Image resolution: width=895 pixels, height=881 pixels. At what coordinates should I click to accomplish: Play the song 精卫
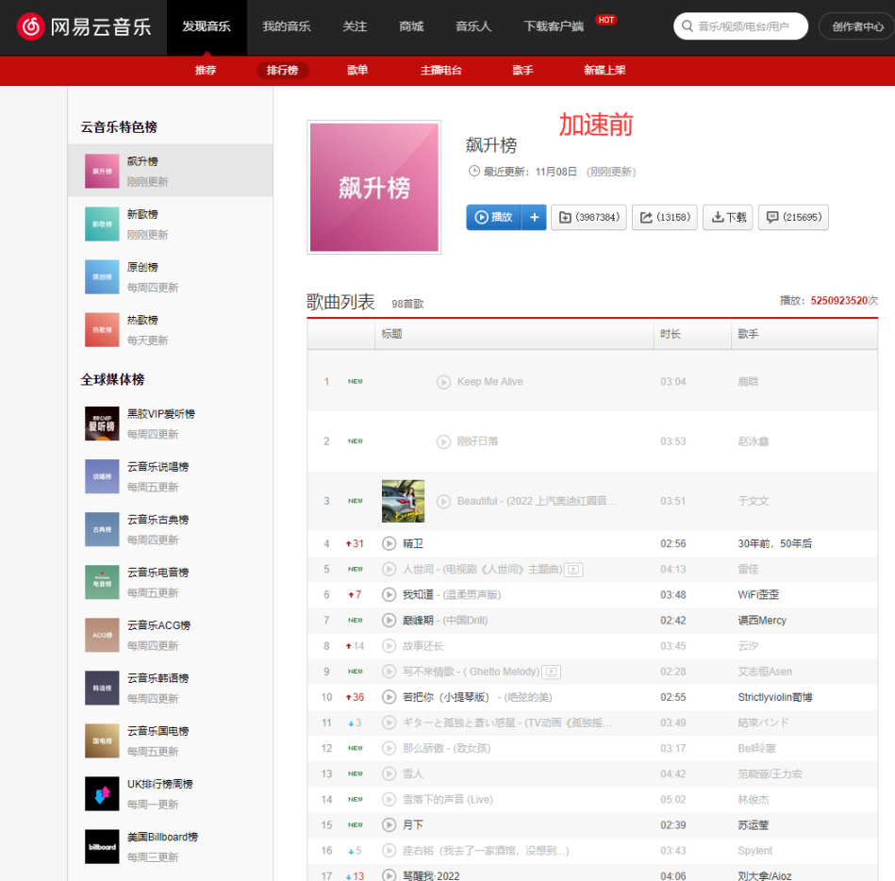tap(389, 543)
